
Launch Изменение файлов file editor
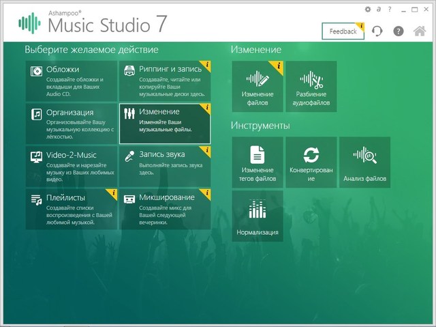coord(258,87)
